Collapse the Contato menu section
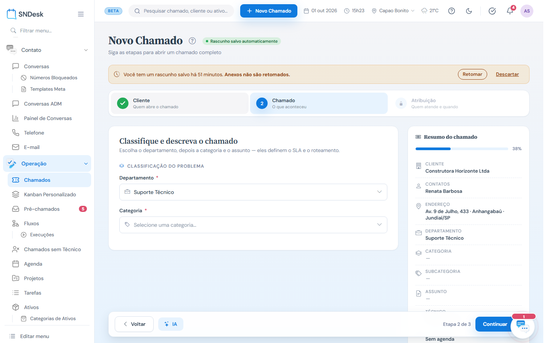The width and height of the screenshot is (549, 343). click(47, 50)
